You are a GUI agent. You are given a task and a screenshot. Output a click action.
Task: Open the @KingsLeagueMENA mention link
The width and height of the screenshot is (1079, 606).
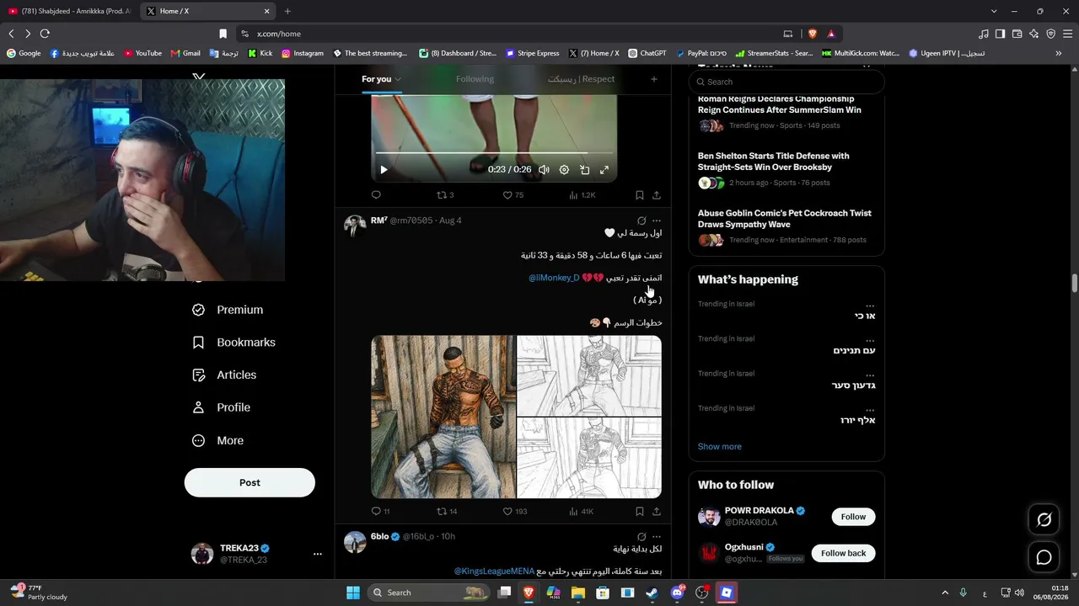pyautogui.click(x=494, y=571)
